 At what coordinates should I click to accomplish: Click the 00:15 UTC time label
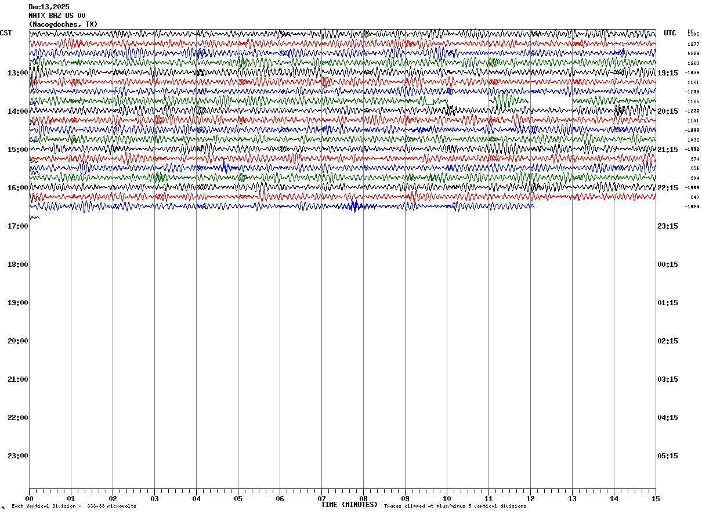(668, 265)
